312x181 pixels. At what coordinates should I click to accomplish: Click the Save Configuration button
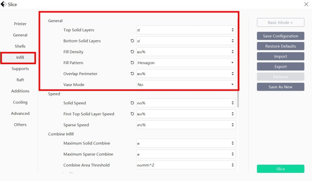280,36
